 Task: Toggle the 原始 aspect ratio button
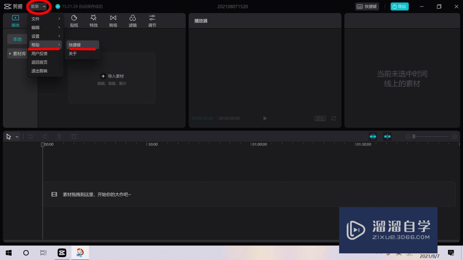(320, 118)
